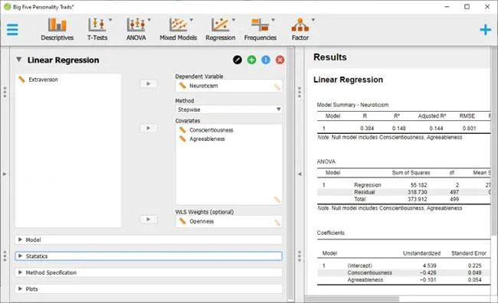Click arrow to assign WLS Weights
This screenshot has height=303, width=498.
(149, 220)
